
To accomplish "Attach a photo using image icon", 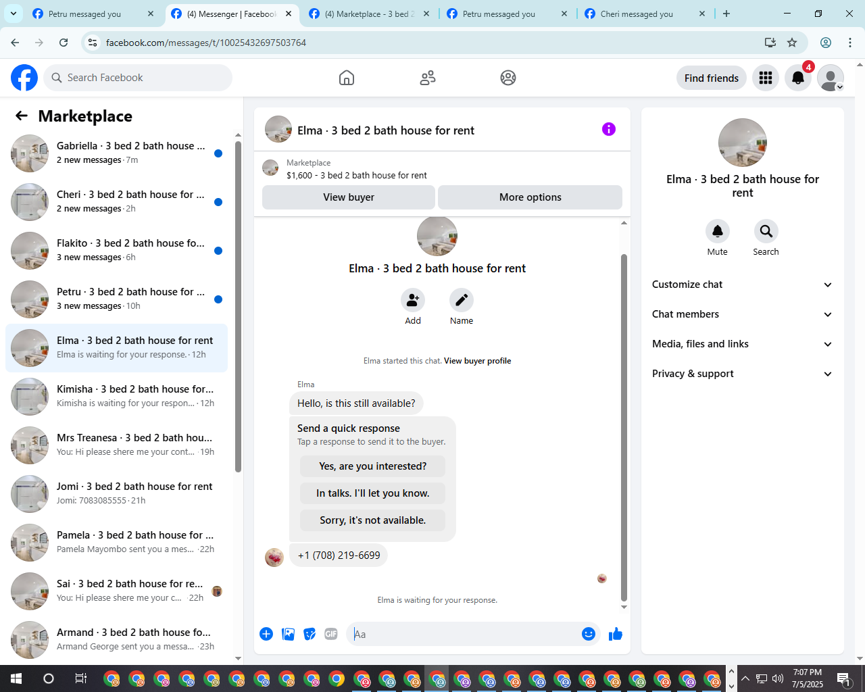I will click(288, 634).
